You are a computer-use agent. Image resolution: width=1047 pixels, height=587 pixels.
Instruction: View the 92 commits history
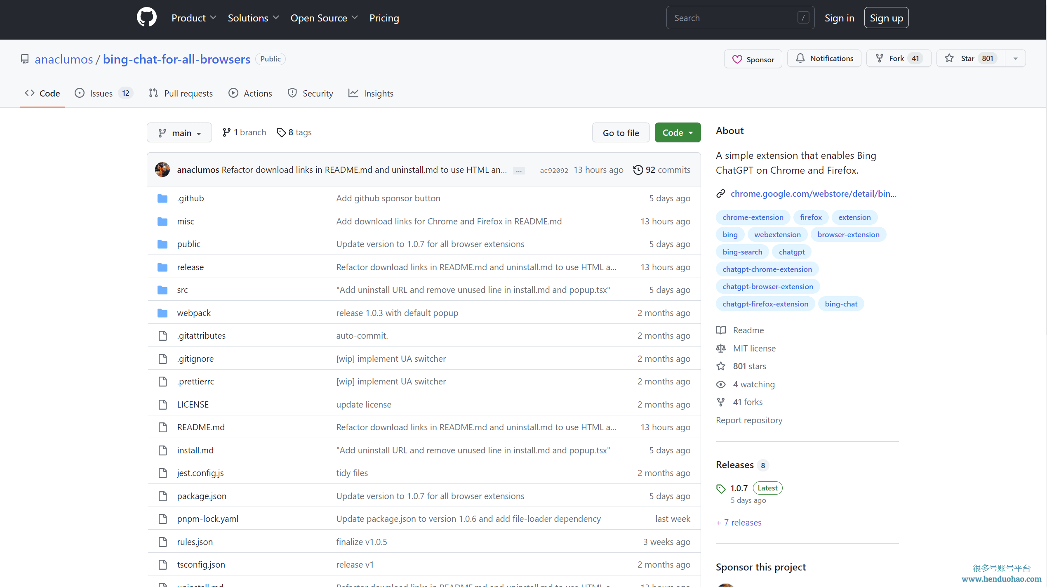point(662,170)
